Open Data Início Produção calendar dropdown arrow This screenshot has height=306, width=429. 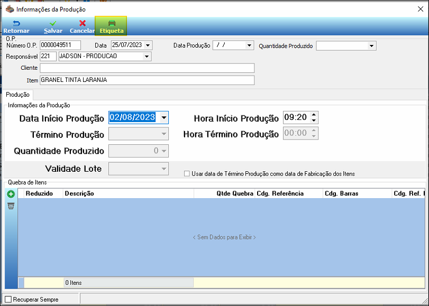tap(164, 117)
